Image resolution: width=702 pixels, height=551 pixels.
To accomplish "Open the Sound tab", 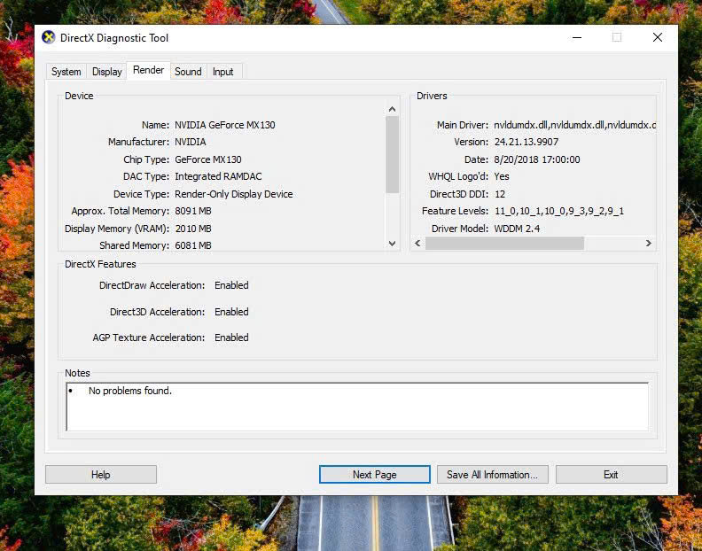I will pyautogui.click(x=188, y=72).
